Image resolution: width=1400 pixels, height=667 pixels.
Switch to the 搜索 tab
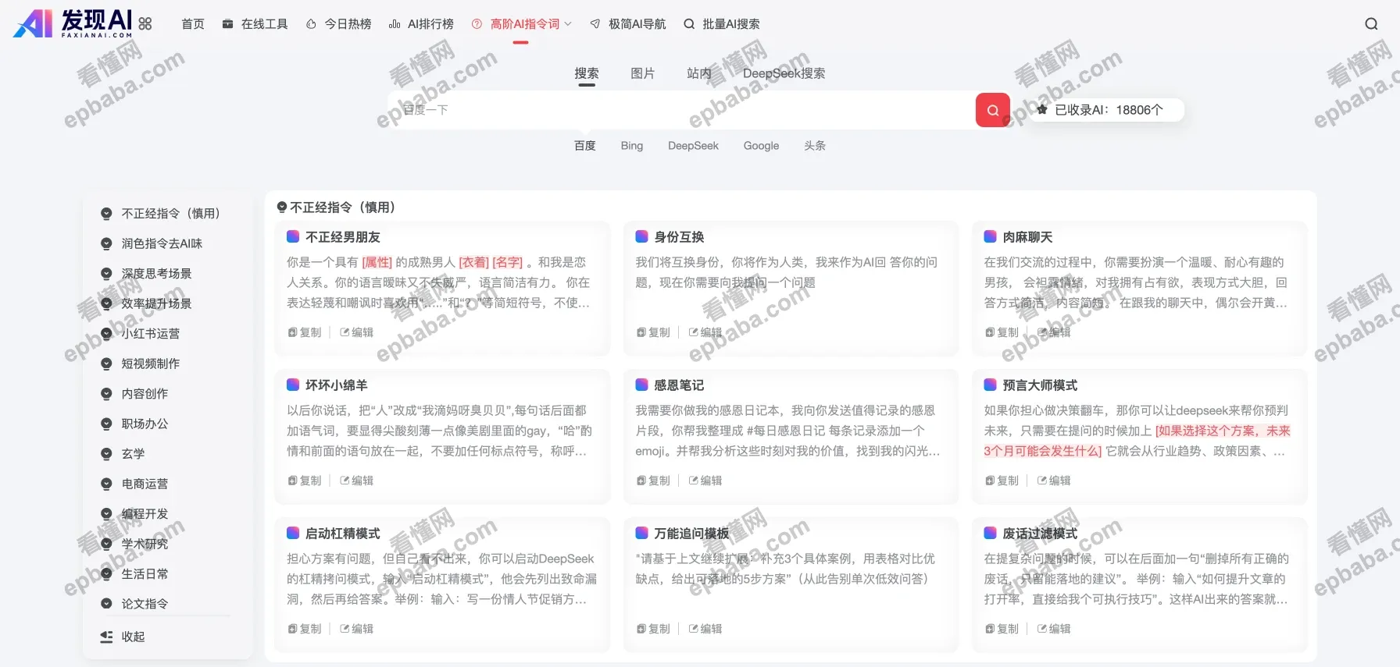point(587,73)
